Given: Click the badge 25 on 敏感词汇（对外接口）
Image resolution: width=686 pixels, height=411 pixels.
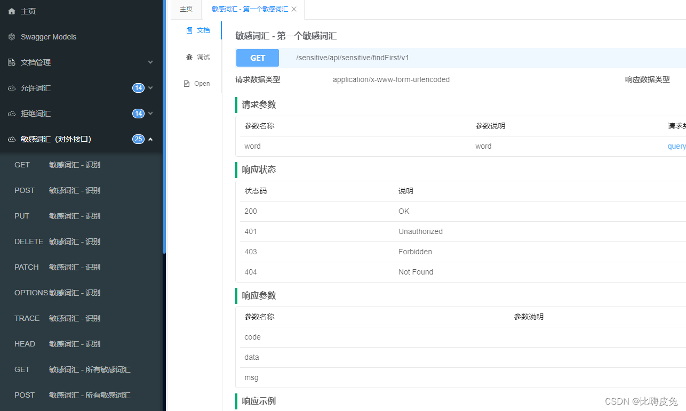Looking at the screenshot, I should pos(138,139).
